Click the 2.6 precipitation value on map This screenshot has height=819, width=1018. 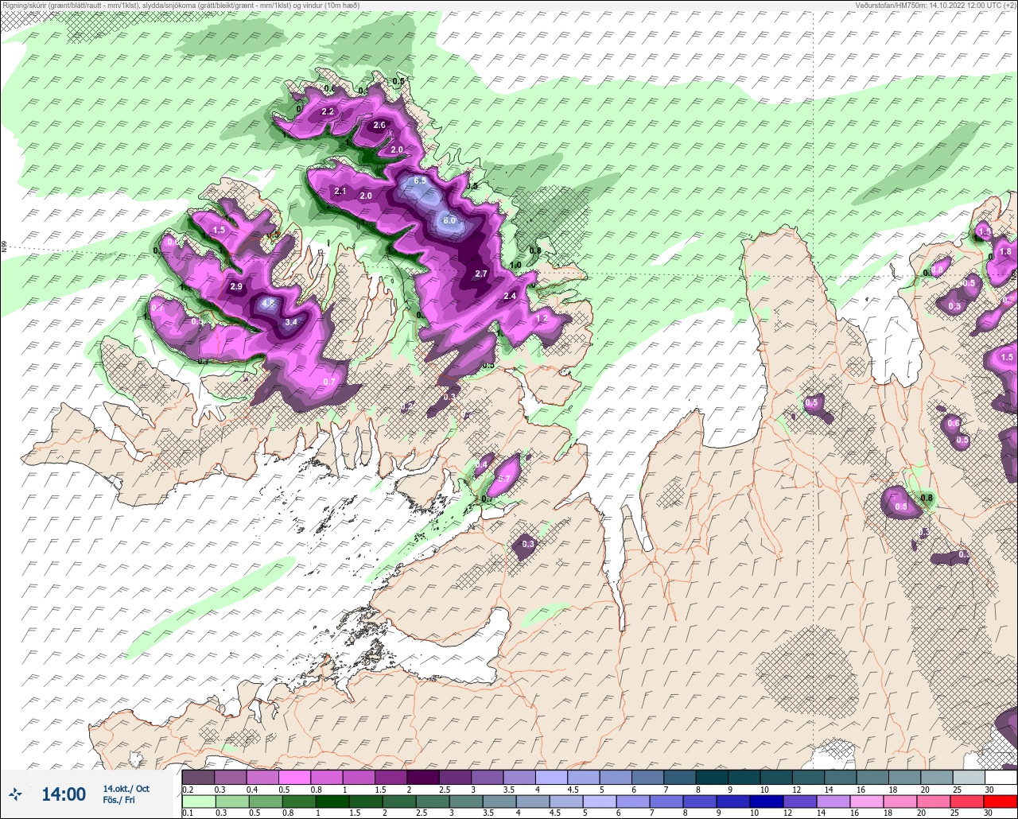coord(379,125)
